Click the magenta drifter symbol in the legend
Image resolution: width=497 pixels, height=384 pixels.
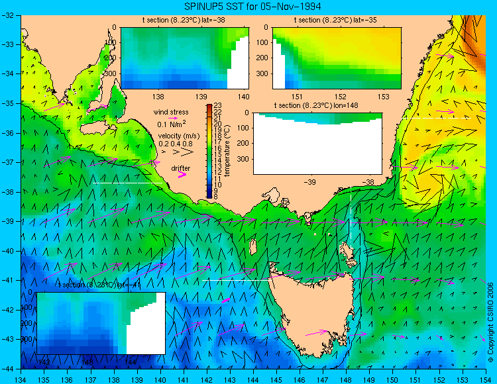click(182, 175)
